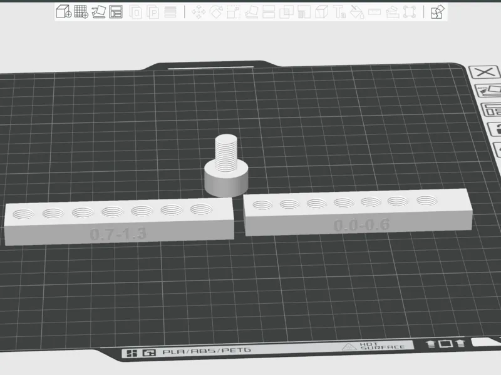
Task: Arrange objects on this plate
Action: point(492,109)
